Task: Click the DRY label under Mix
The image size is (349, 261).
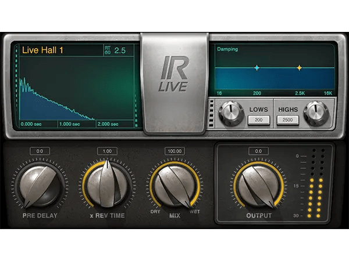Action: (155, 212)
